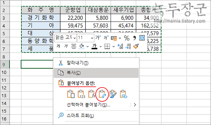211x125 pixels.
Task: Click cell 경기화학
Action: pos(40,18)
